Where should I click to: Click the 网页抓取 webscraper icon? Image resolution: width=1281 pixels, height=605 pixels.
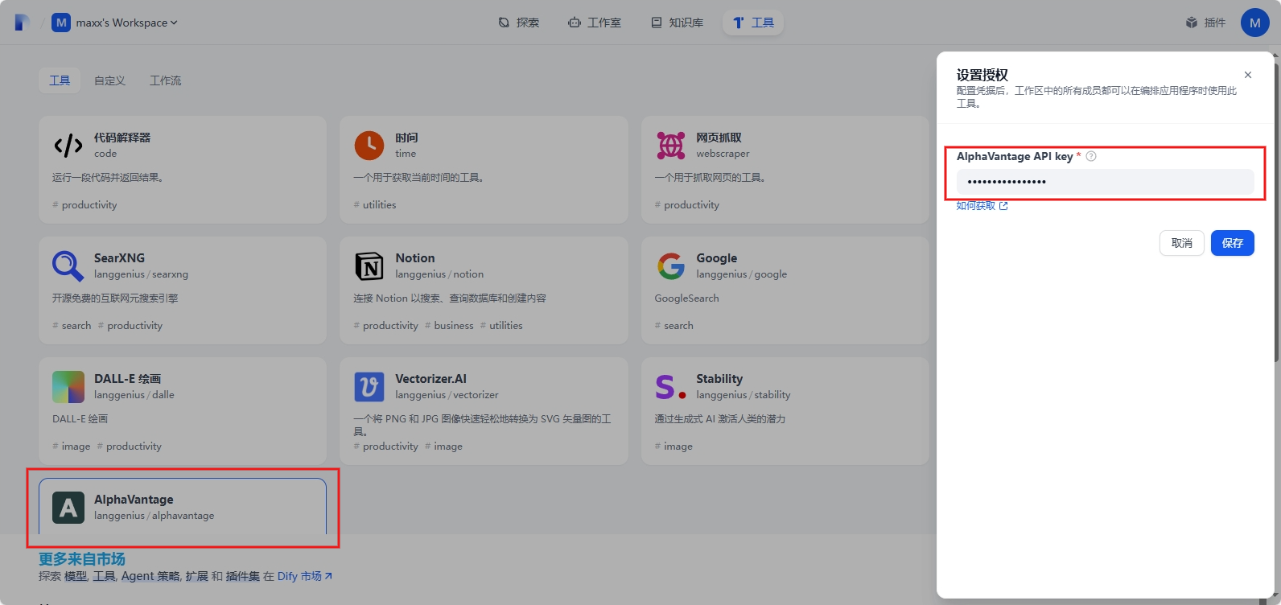click(x=670, y=146)
